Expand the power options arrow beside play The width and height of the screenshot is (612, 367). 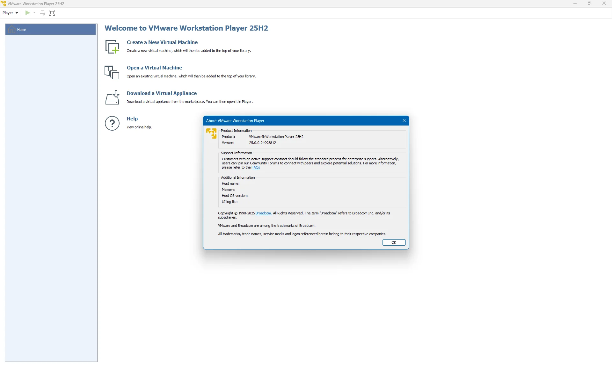coord(34,13)
